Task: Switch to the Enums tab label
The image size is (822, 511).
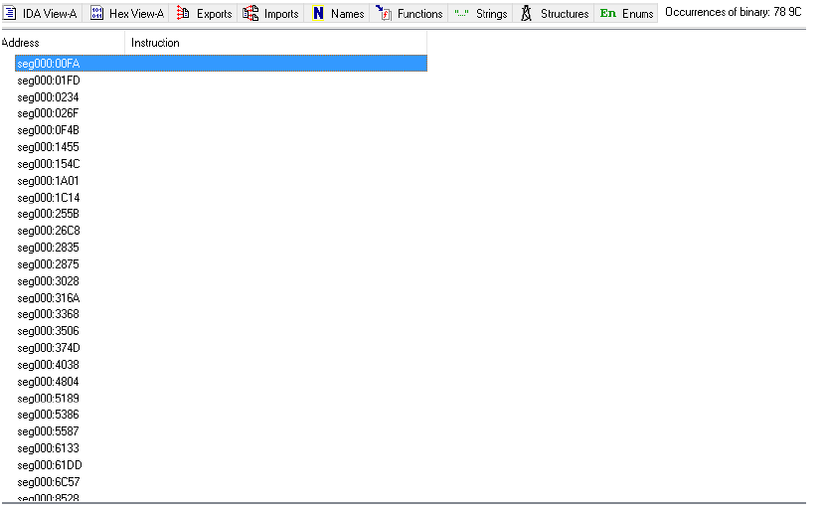Action: 637,14
